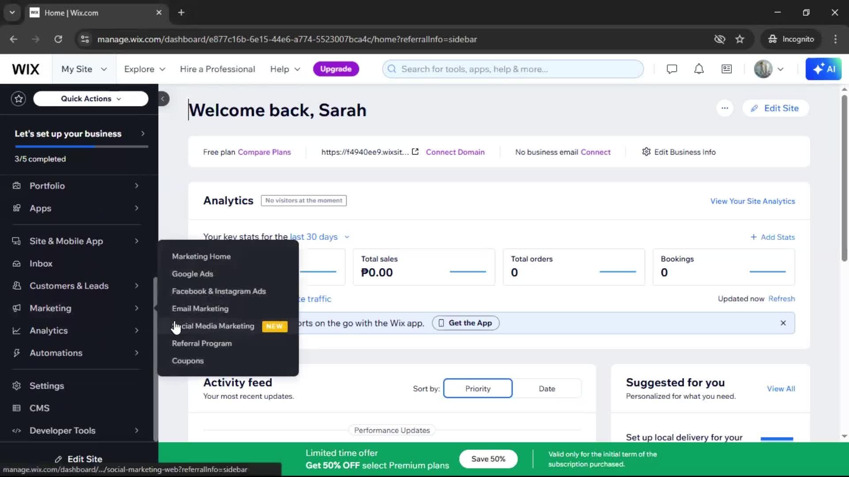Click the Inbox icon in sidebar
The width and height of the screenshot is (849, 477).
click(x=17, y=264)
